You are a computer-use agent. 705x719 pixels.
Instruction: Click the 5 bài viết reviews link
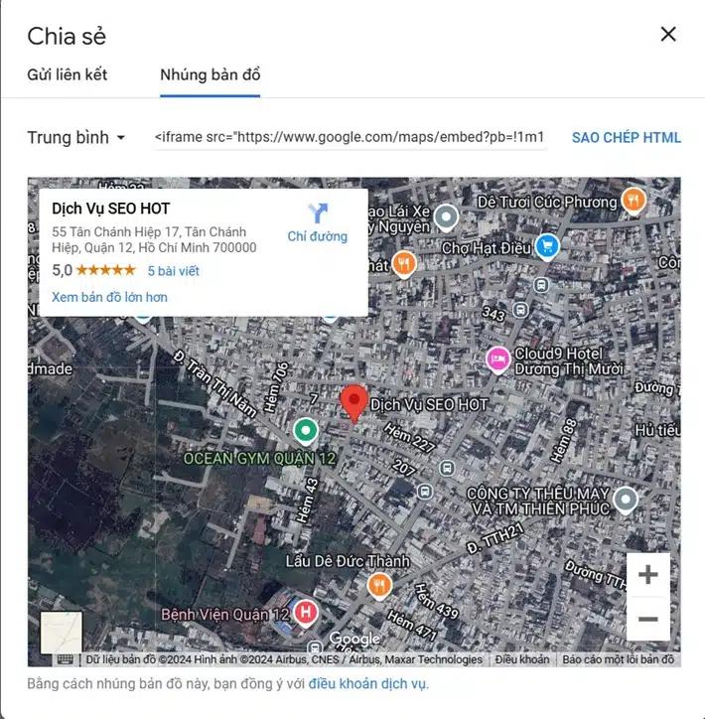point(173,271)
